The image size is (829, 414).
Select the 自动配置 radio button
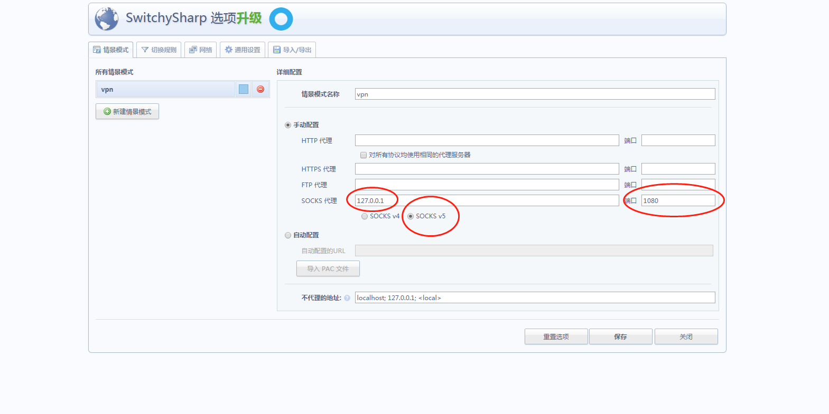(x=288, y=235)
